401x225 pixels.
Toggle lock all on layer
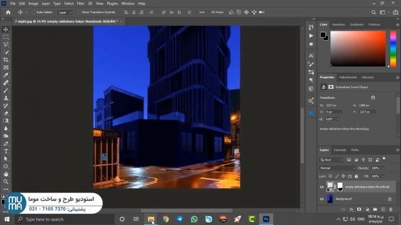[x=357, y=176]
